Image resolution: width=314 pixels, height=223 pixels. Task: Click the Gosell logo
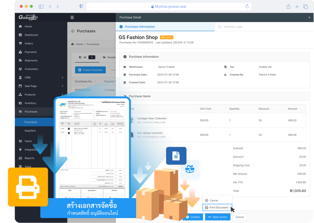[28, 17]
